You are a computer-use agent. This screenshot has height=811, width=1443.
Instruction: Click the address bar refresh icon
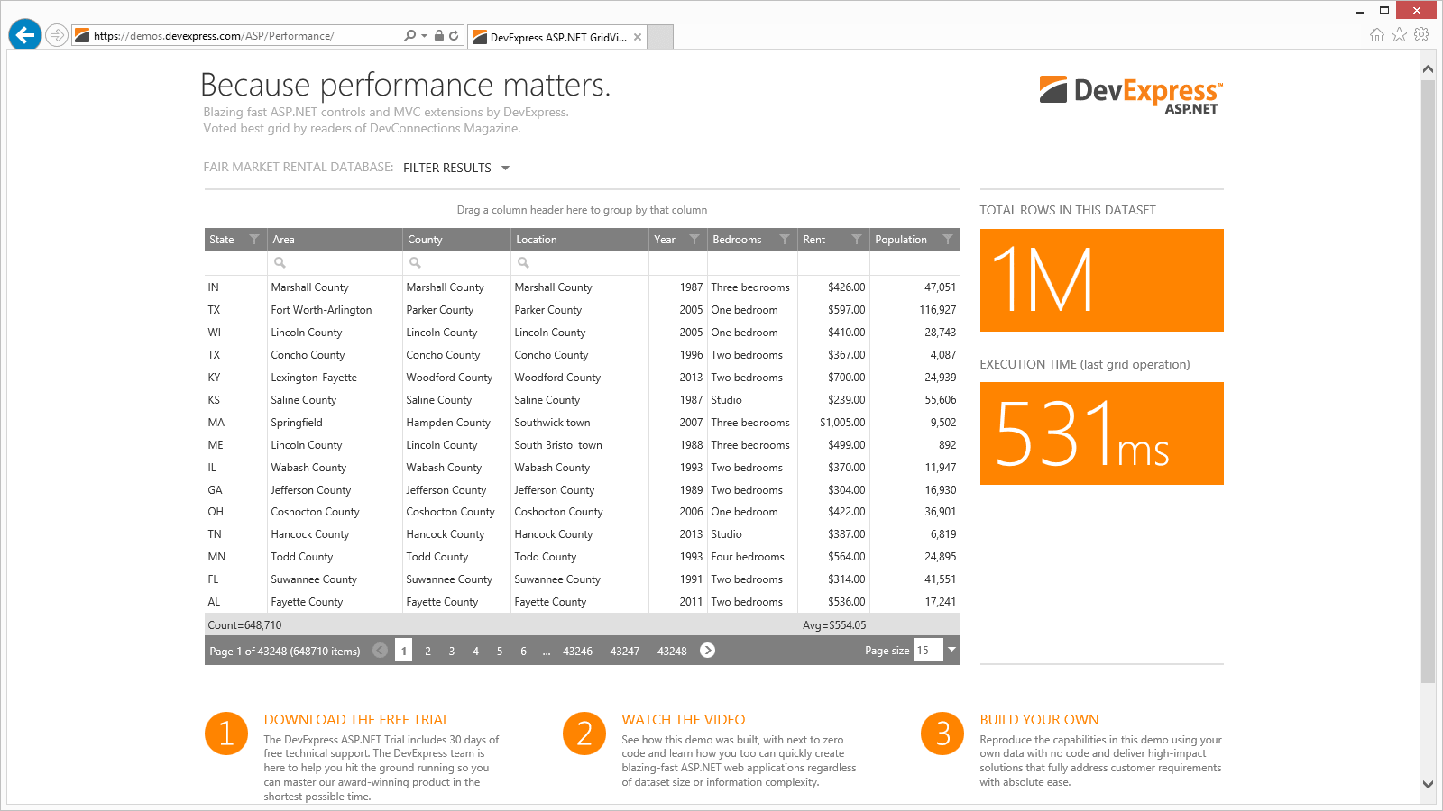coord(454,35)
